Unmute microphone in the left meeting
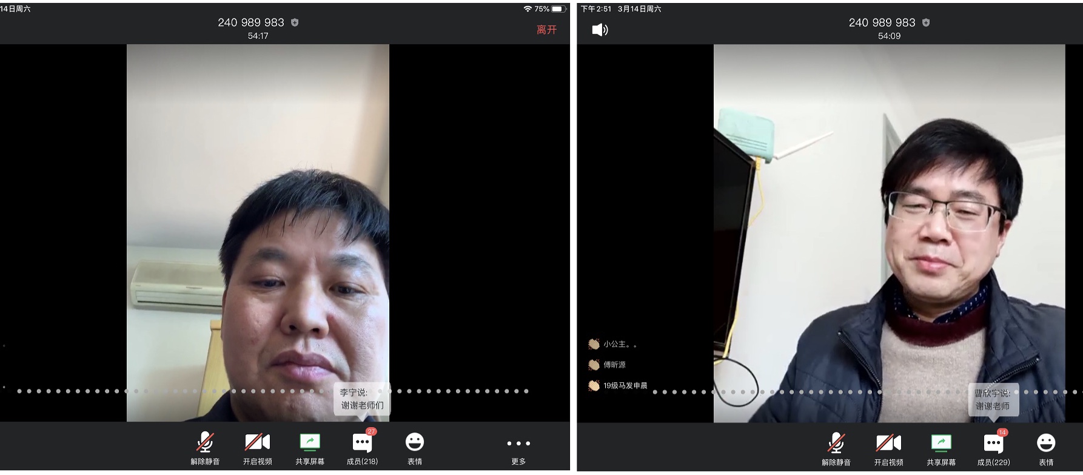This screenshot has height=475, width=1083. click(205, 448)
